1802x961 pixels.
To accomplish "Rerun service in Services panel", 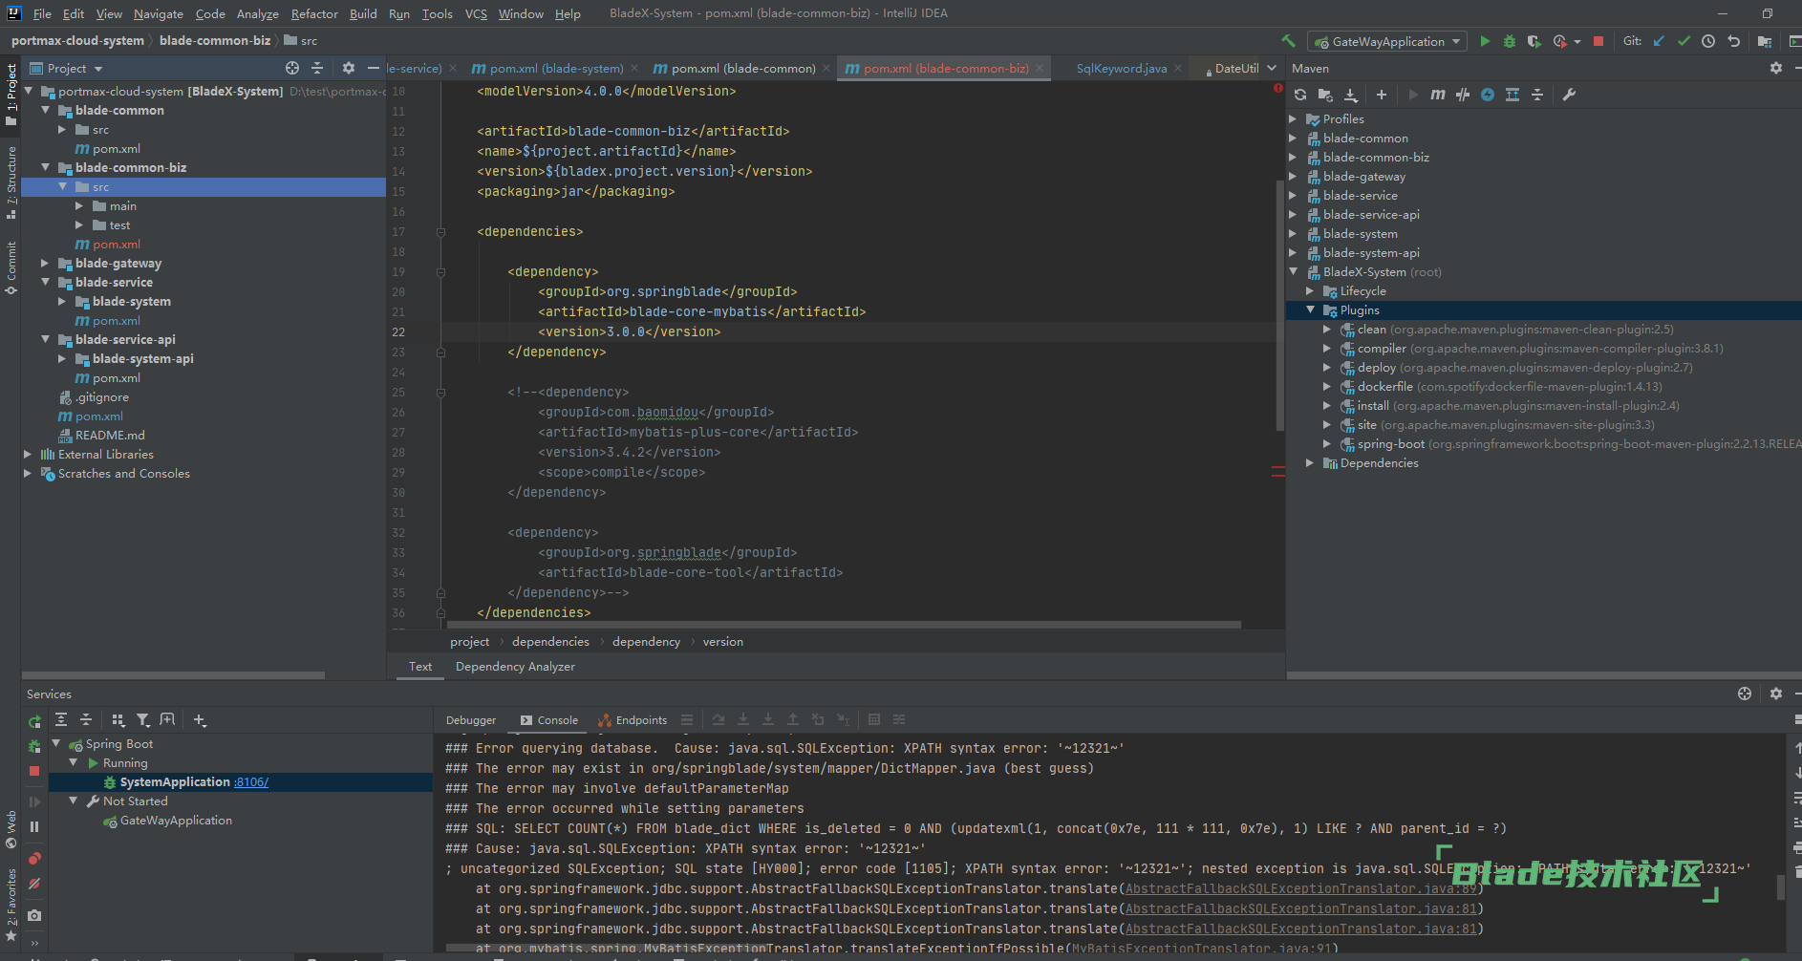I will 34,722.
